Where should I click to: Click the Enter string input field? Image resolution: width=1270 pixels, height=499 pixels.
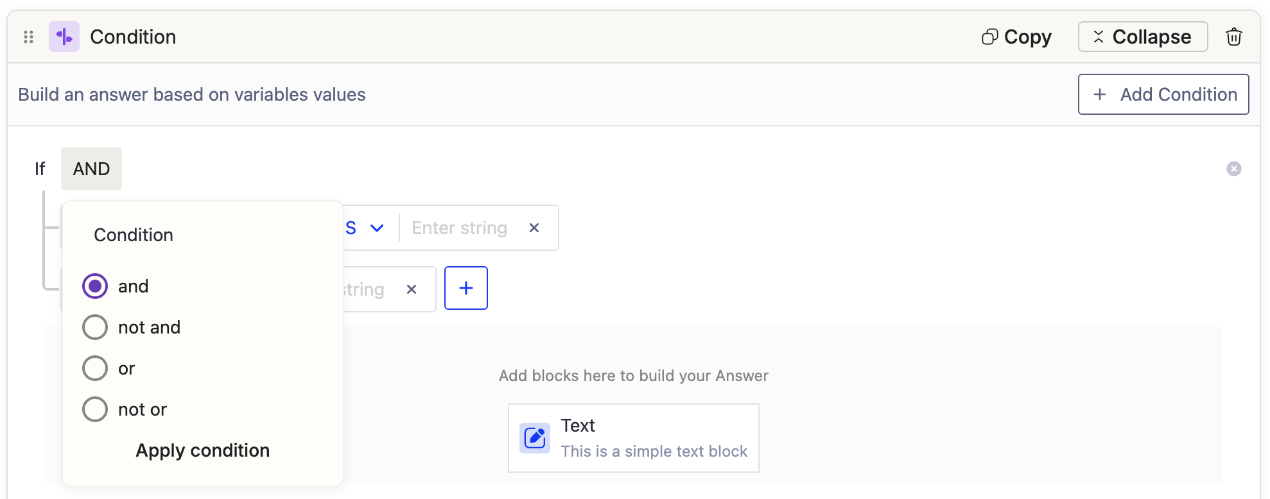460,228
